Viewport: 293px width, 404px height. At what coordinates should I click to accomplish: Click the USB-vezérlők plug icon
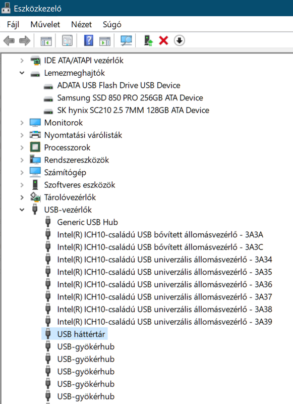(x=35, y=210)
